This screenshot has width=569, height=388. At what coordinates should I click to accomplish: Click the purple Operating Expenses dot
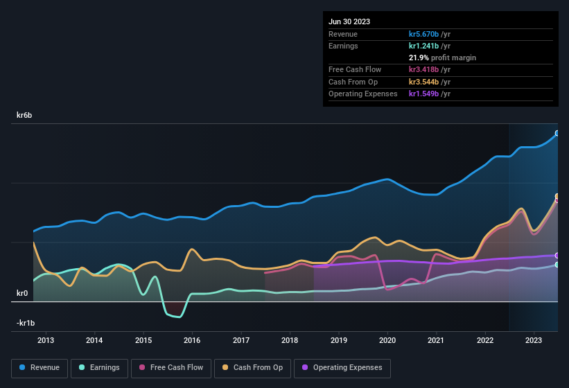click(306, 368)
